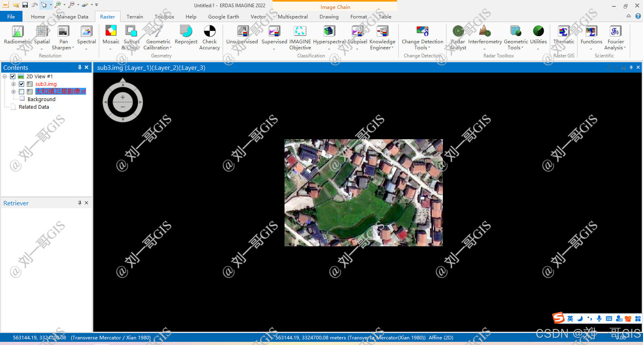Image resolution: width=643 pixels, height=345 pixels.
Task: Click the Sogou microphone icon
Action: point(599,319)
